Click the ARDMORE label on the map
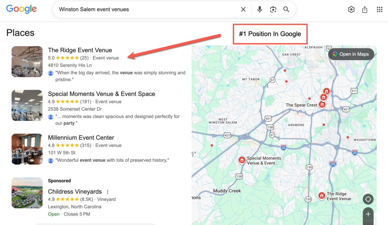Screen dimensions: 388x225 [296, 125]
